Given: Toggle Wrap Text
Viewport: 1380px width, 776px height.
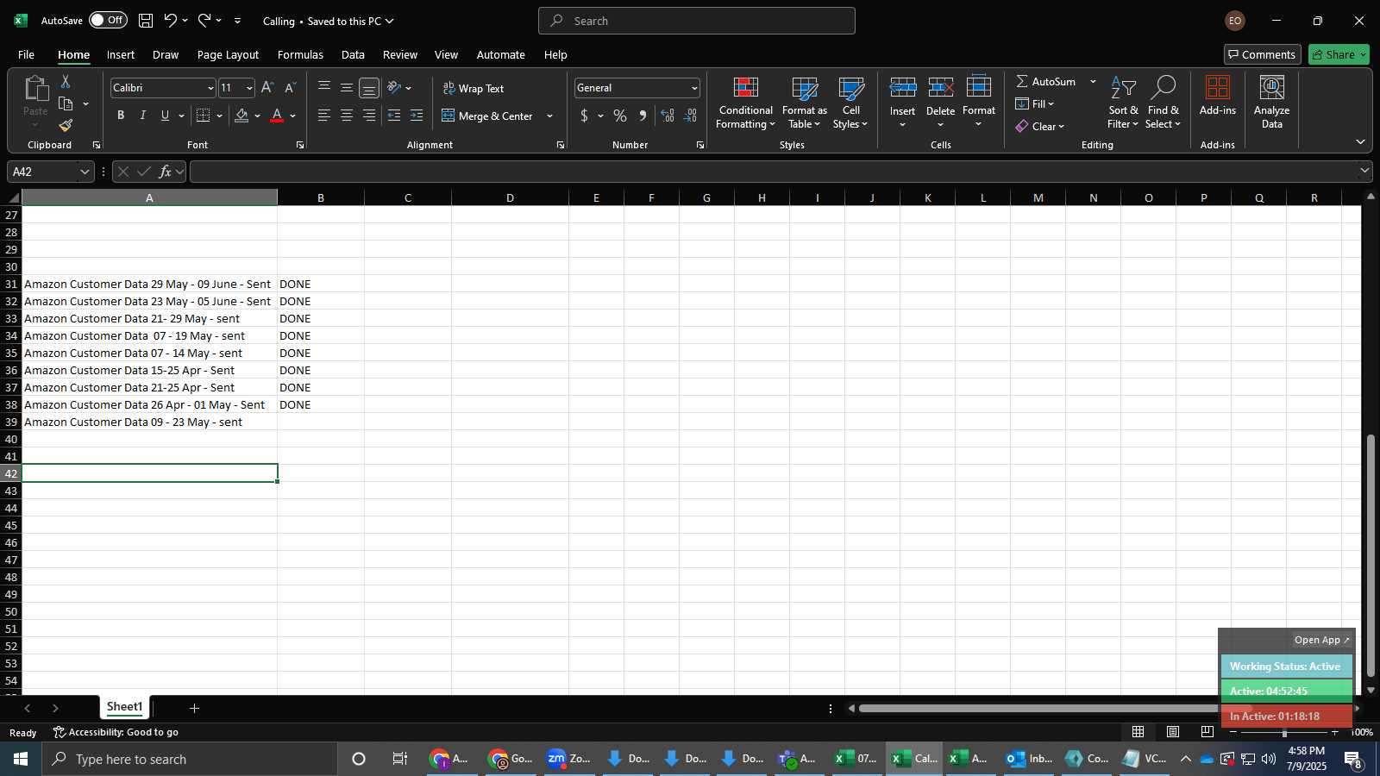Looking at the screenshot, I should [474, 88].
